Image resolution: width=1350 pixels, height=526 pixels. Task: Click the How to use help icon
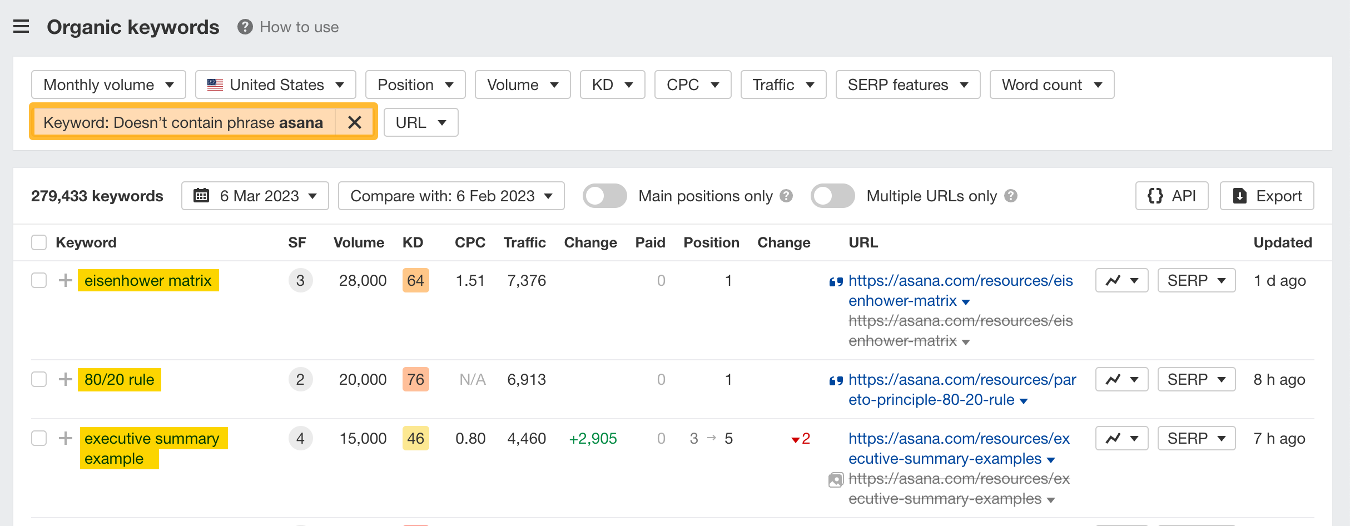pos(245,27)
